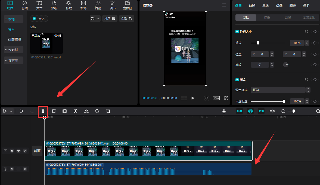Hide the video track with eye icon

point(18,151)
